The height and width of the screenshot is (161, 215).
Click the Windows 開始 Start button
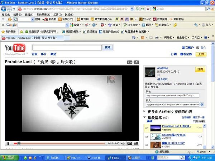[9, 158]
